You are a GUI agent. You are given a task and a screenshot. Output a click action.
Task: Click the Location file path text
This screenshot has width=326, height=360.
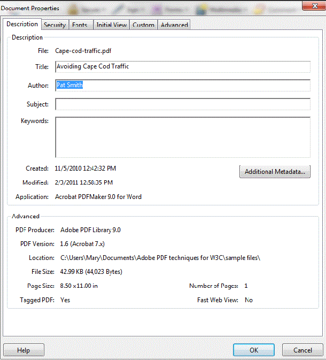pyautogui.click(x=160, y=258)
